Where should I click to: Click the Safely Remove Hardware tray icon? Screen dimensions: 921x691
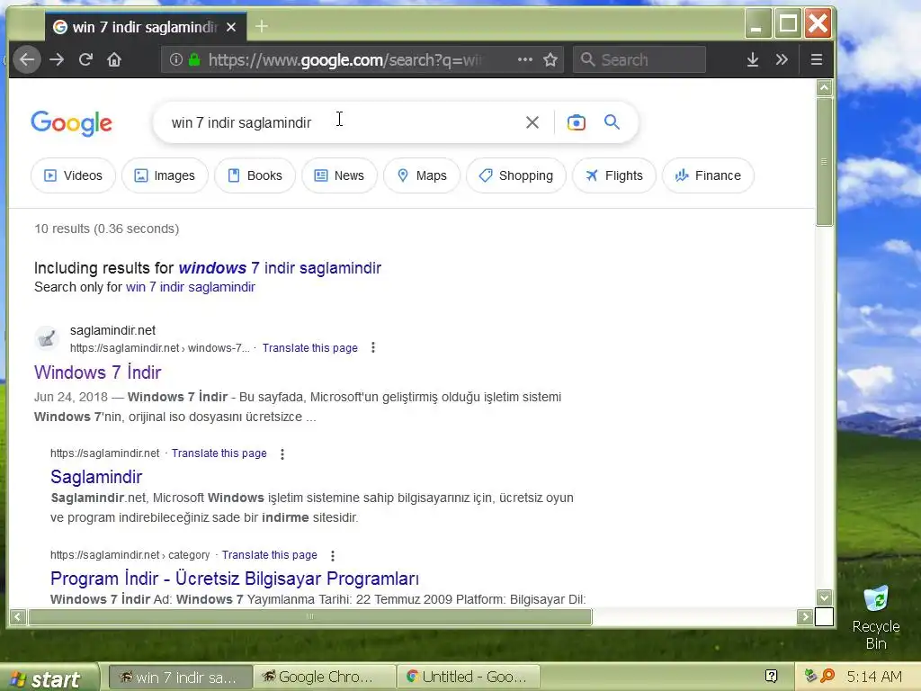tap(810, 677)
